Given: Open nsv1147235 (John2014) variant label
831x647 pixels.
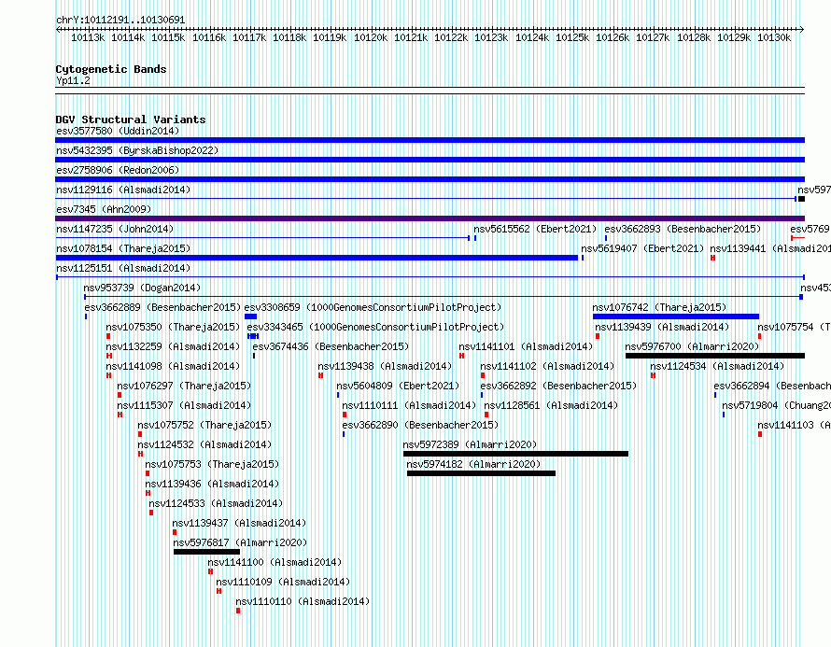Looking at the screenshot, I should (x=115, y=229).
